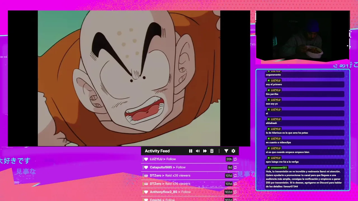Image resolution: width=358 pixels, height=201 pixels.
Task: Clear the Activity Feed with trash icon
Action: [212, 151]
